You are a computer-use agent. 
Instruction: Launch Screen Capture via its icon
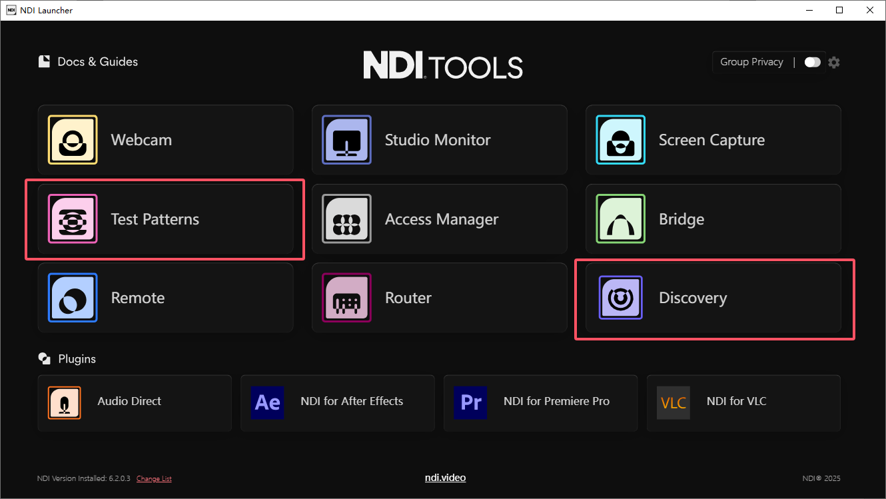pos(620,140)
